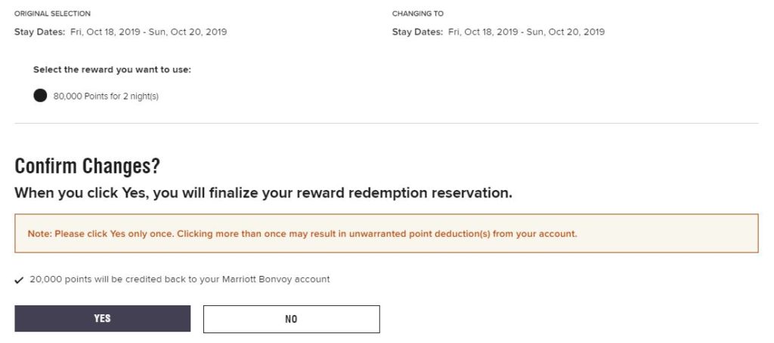Click the YES button to confirm changes
This screenshot has height=343, width=774.
pyautogui.click(x=102, y=319)
